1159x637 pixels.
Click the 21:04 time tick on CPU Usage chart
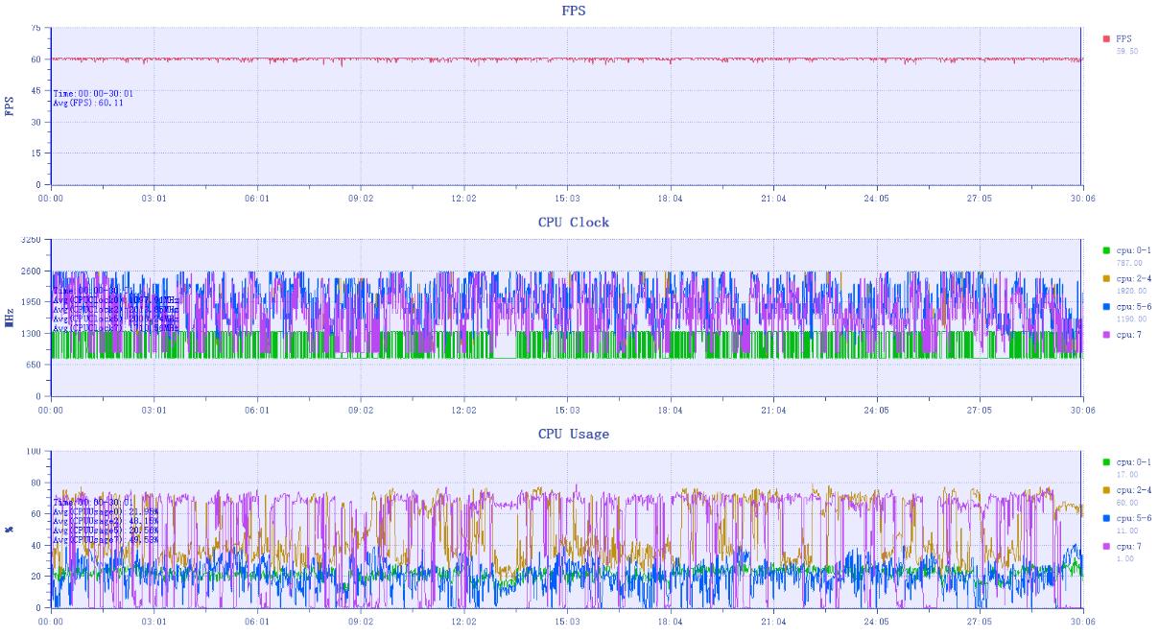(773, 621)
